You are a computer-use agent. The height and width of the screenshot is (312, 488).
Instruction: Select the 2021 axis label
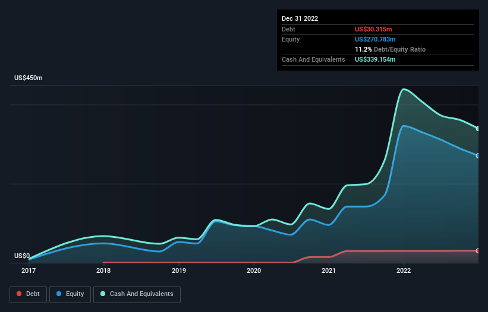tap(329, 270)
